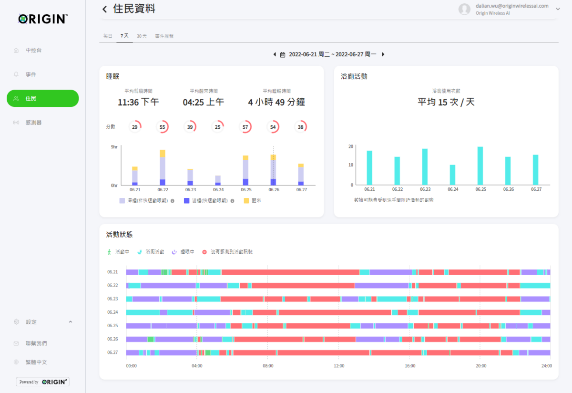Select the 住民 sidebar button
572x393 pixels.
[42, 98]
